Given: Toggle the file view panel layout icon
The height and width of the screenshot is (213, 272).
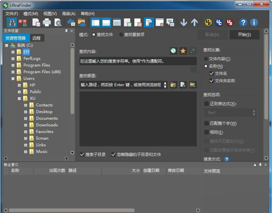Looking at the screenshot, I should click(96, 23).
